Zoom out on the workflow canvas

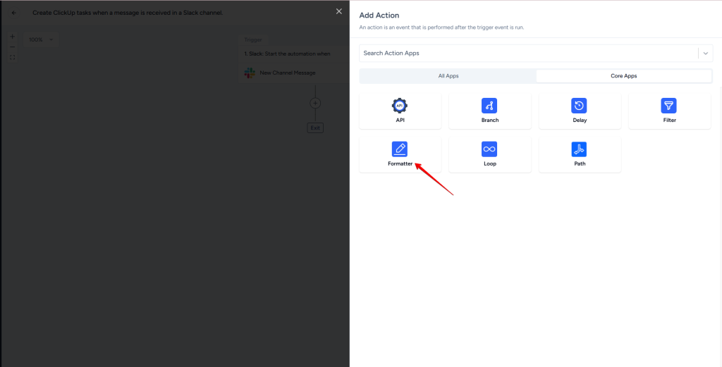(x=12, y=46)
